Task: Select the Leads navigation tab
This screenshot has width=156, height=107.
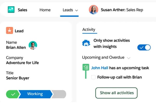Action: click(68, 10)
